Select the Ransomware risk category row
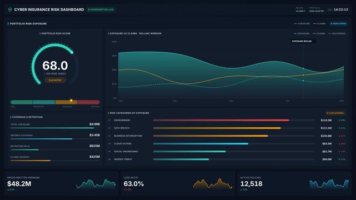 click(227, 121)
